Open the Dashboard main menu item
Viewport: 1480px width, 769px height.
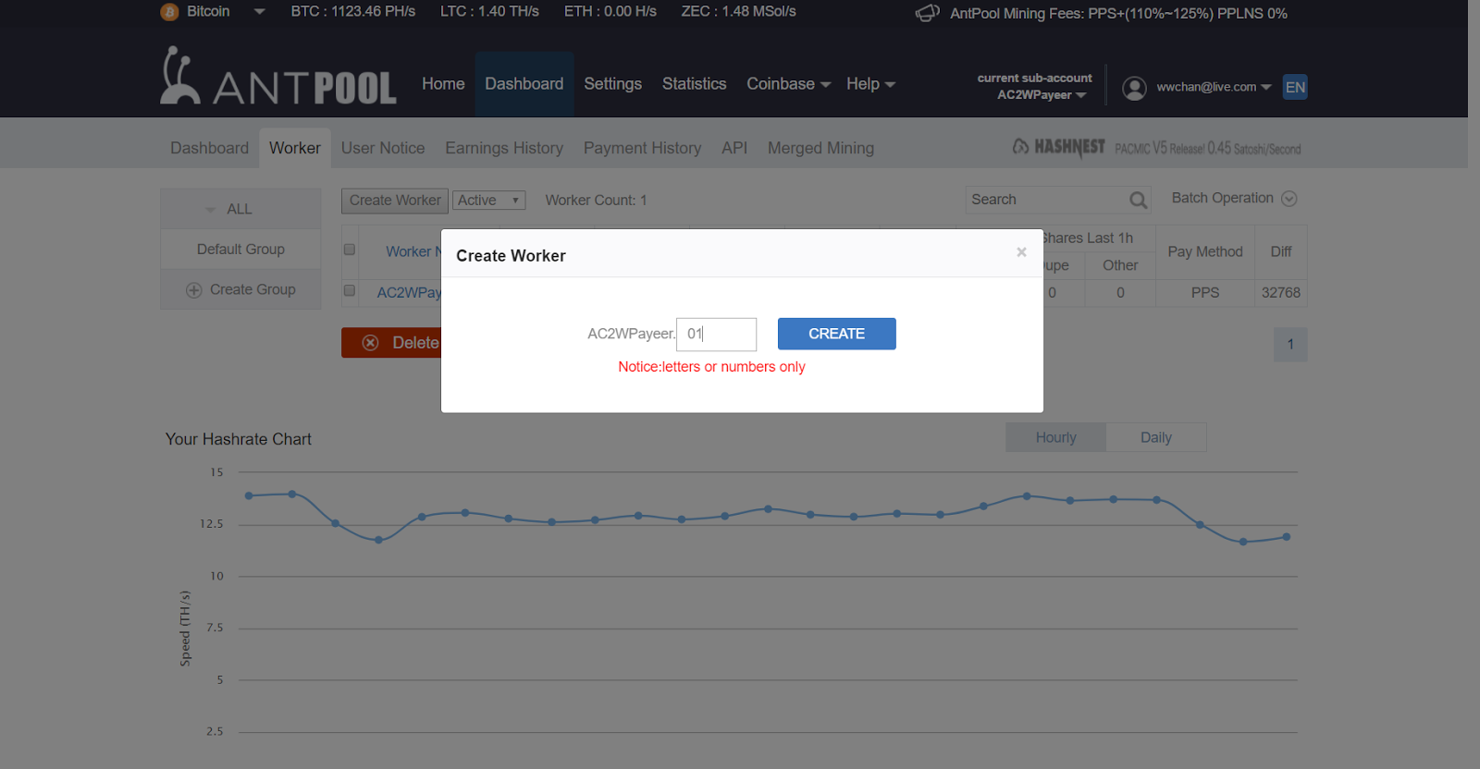click(524, 84)
